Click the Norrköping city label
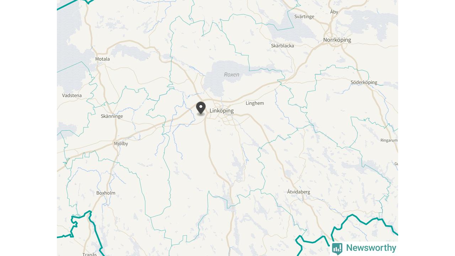 click(337, 40)
